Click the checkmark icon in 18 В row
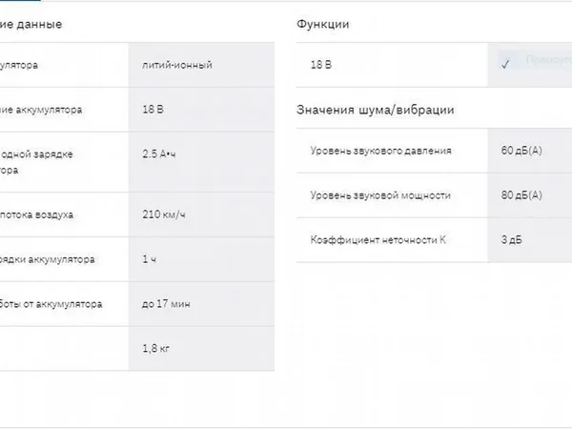The width and height of the screenshot is (572, 429). pos(505,65)
